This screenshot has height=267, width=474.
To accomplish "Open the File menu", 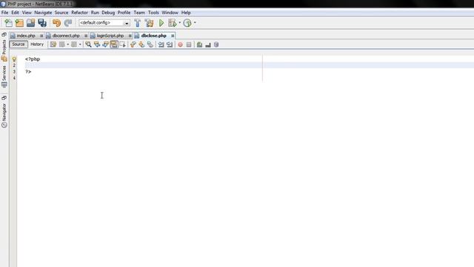I will click(x=5, y=13).
